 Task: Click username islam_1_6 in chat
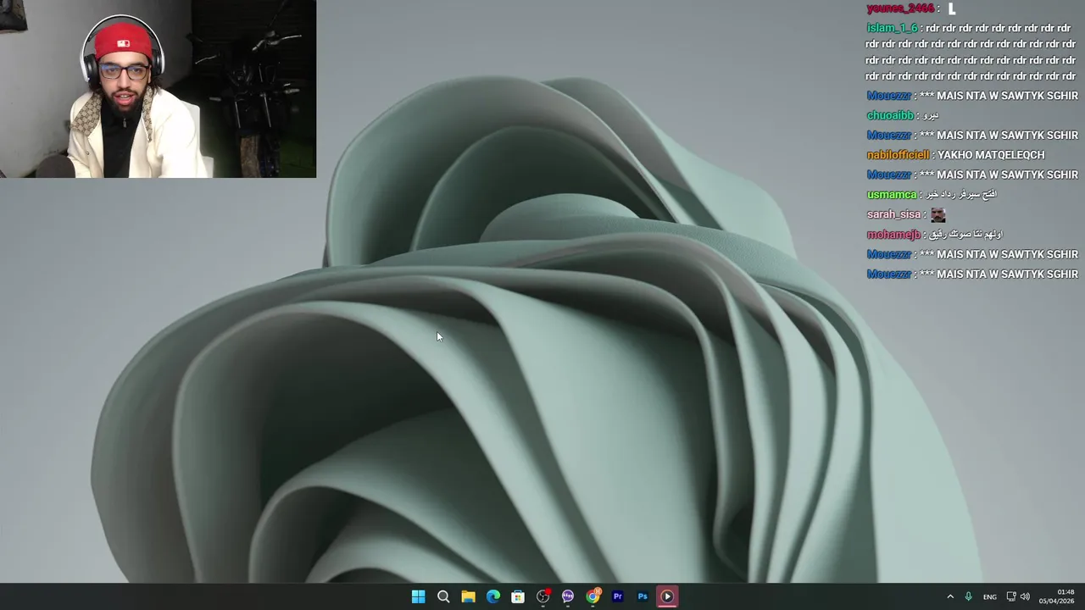click(x=892, y=28)
